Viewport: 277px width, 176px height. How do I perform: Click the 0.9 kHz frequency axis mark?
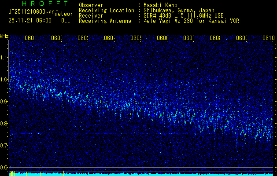(4, 102)
